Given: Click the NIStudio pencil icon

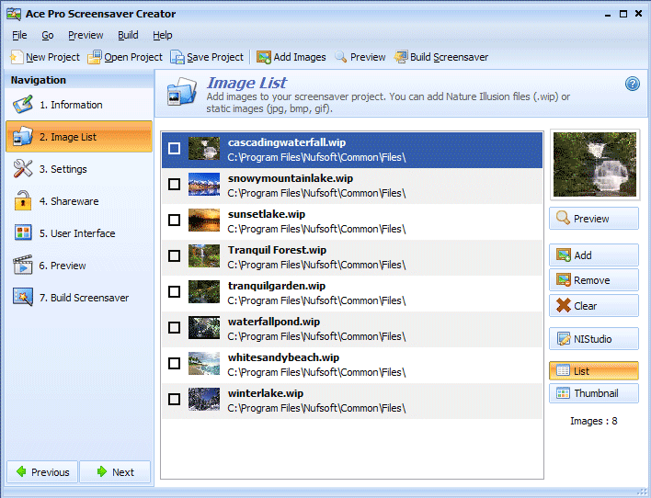Looking at the screenshot, I should 564,339.
